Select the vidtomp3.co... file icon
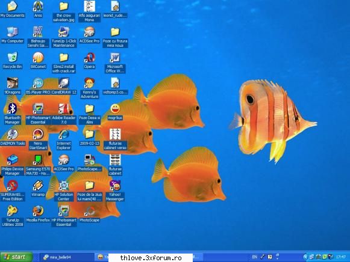350x262 pixels. [x=115, y=86]
